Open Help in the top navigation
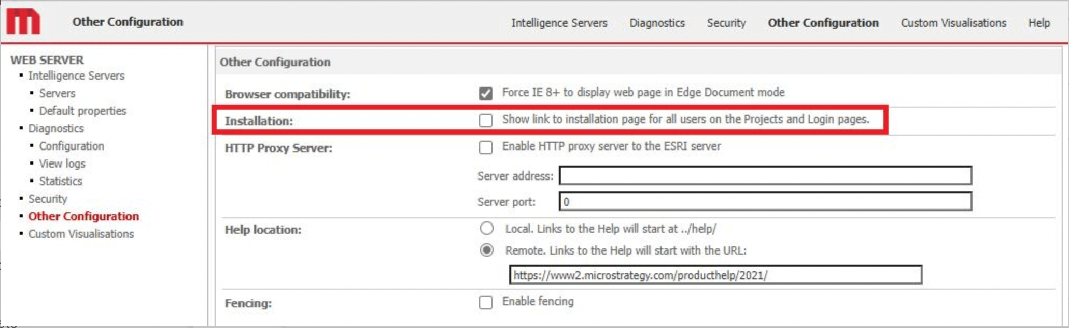 tap(1039, 23)
